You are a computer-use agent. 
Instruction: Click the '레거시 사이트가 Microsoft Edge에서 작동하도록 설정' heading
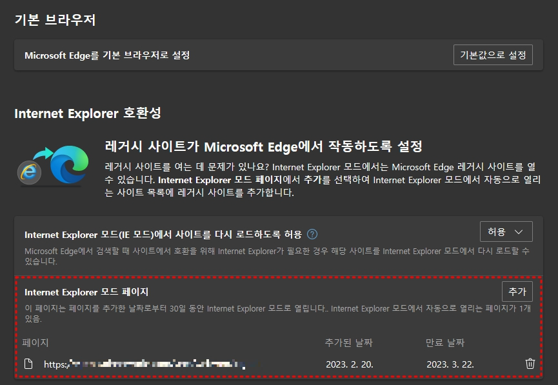tap(264, 146)
